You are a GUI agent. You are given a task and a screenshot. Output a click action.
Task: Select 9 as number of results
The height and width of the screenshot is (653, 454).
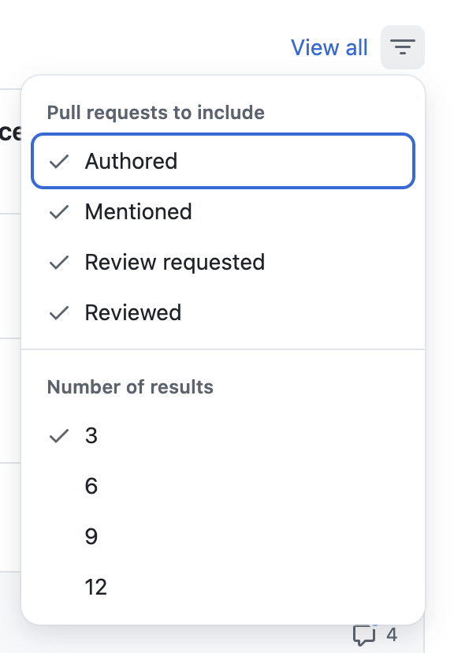(x=223, y=536)
